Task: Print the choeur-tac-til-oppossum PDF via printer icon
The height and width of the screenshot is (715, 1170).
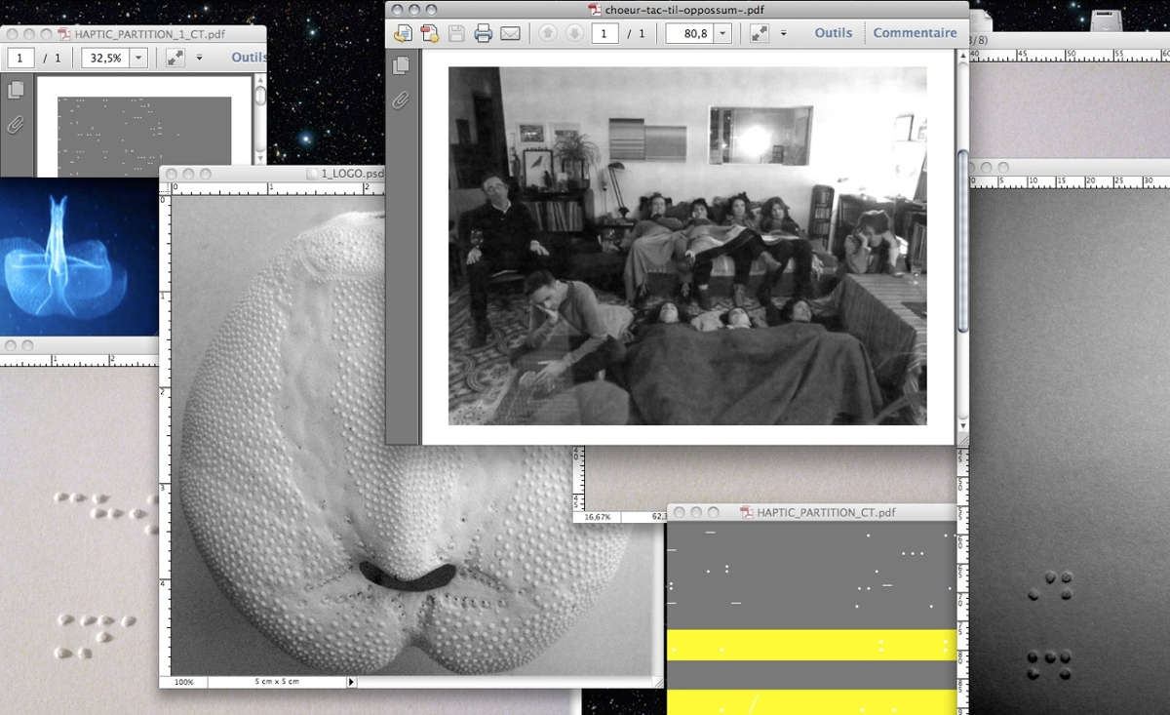Action: (483, 33)
